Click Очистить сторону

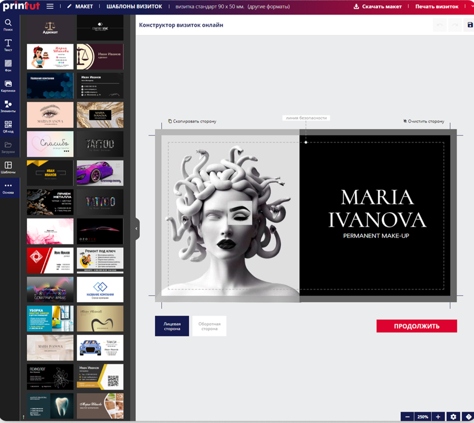point(424,121)
